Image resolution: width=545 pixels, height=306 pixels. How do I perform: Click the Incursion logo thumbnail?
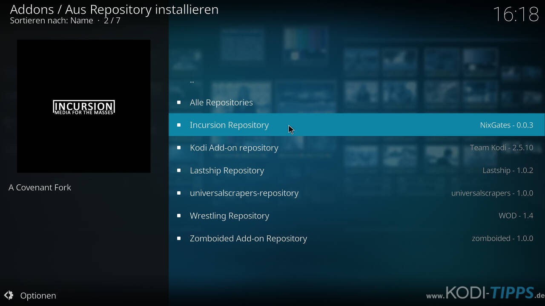[83, 106]
